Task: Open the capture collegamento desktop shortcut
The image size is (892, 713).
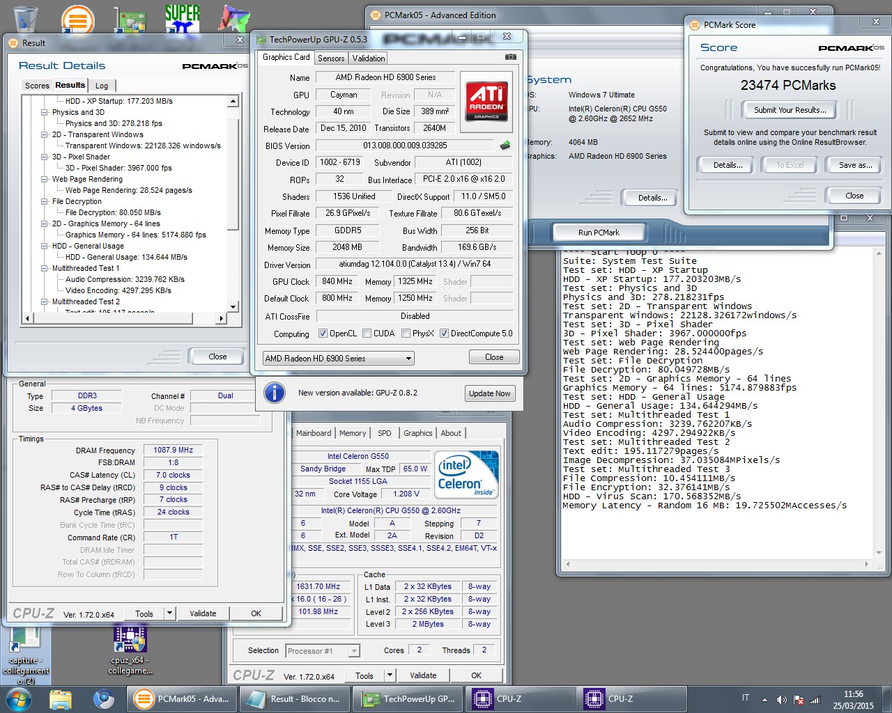Action: 26,655
